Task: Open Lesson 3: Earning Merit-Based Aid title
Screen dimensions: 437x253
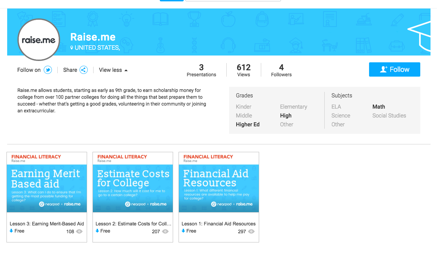Action: pyautogui.click(x=47, y=224)
